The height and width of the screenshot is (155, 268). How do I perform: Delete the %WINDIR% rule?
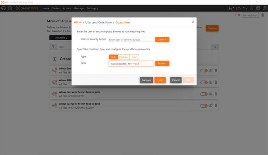pyautogui.click(x=216, y=94)
